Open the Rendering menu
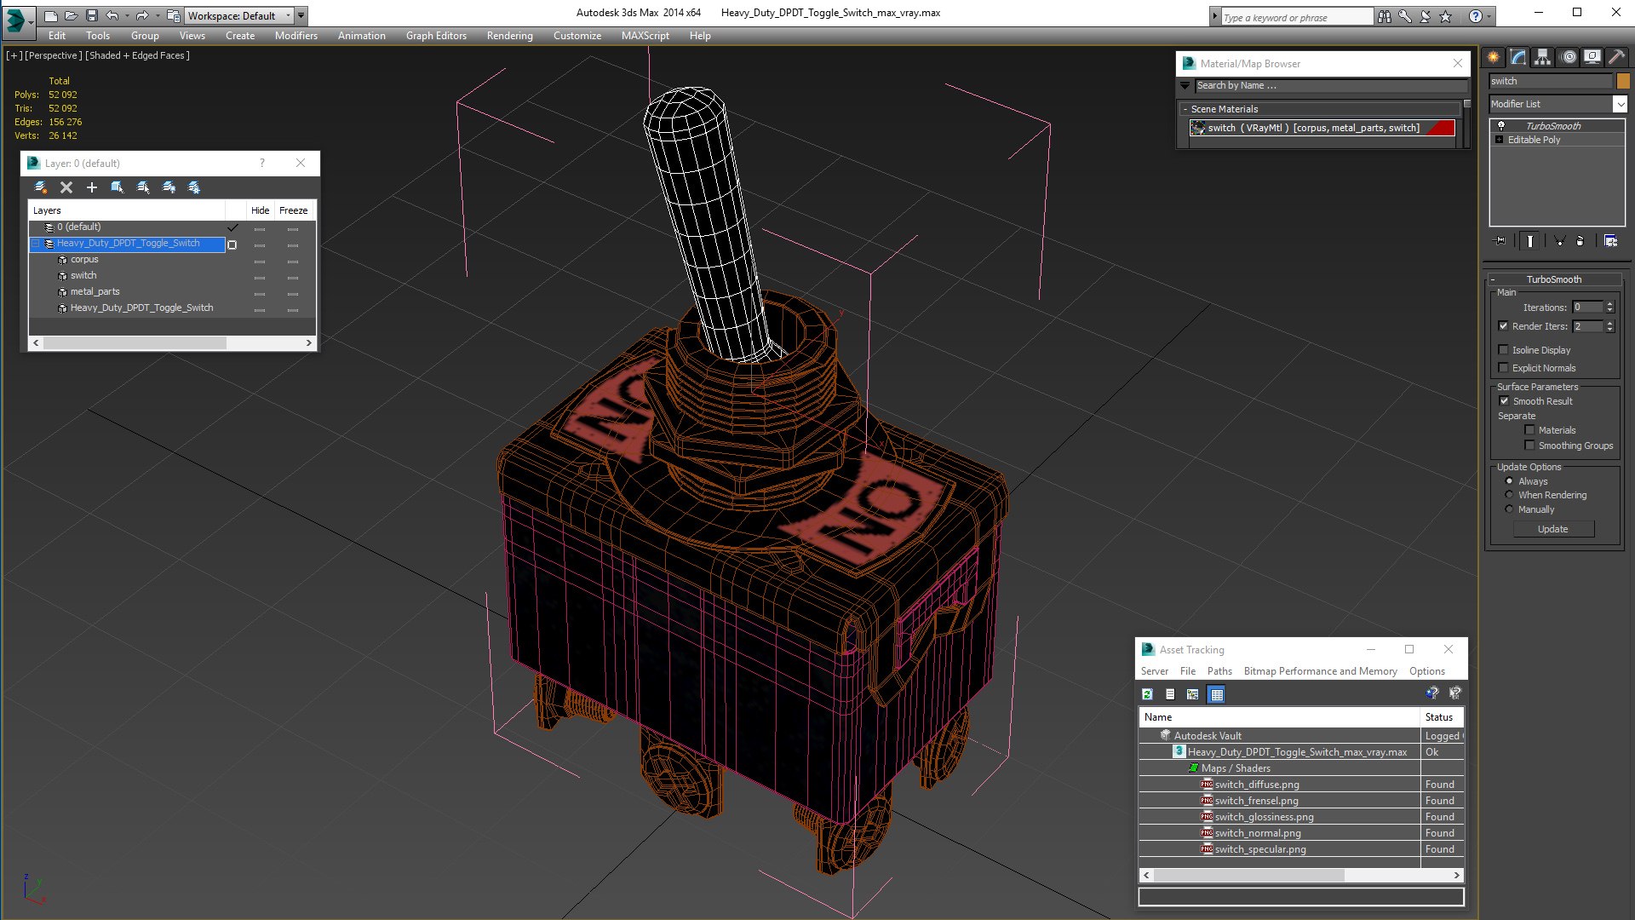Screen dimensions: 1635x920 [x=509, y=36]
